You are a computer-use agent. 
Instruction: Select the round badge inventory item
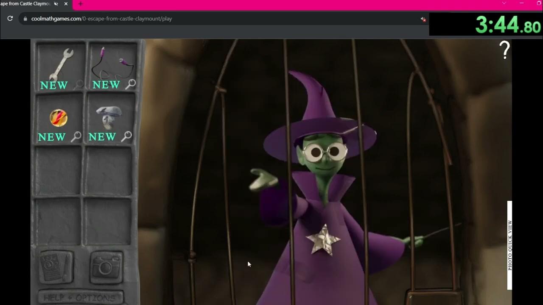(x=58, y=117)
